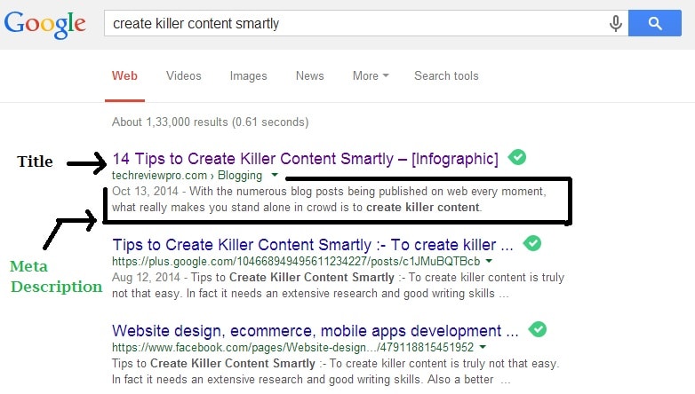Open 14 Tips to Create Killer Content link
The width and height of the screenshot is (695, 394).
pyautogui.click(x=305, y=159)
